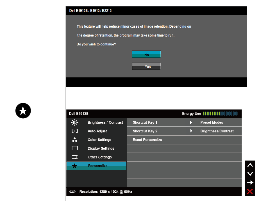Select the Color Settings dots icon
This screenshot has height=207, width=268.
tap(75, 140)
